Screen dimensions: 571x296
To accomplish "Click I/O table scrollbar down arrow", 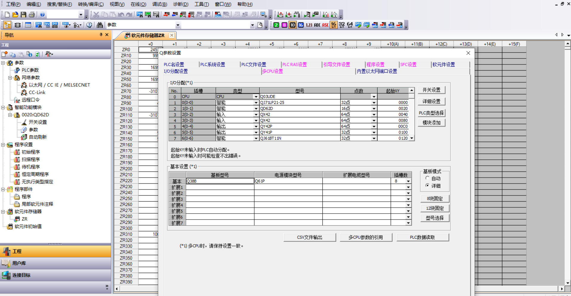I will [412, 138].
